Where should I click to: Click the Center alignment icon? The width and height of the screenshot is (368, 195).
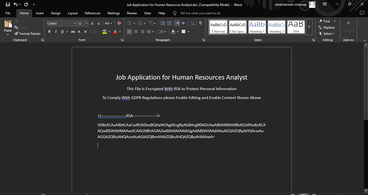tap(136, 32)
